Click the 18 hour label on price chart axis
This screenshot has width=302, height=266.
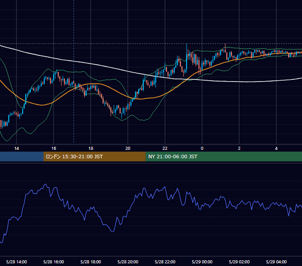click(x=91, y=149)
